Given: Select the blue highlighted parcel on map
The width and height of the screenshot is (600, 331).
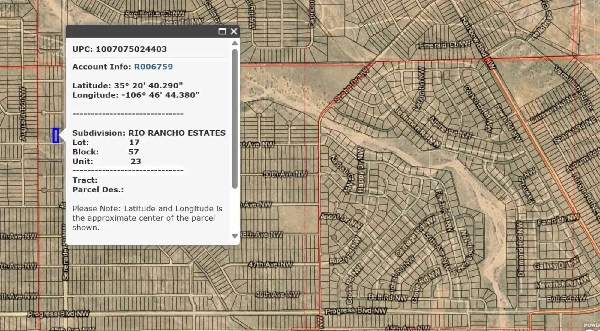Looking at the screenshot, I should point(56,136).
